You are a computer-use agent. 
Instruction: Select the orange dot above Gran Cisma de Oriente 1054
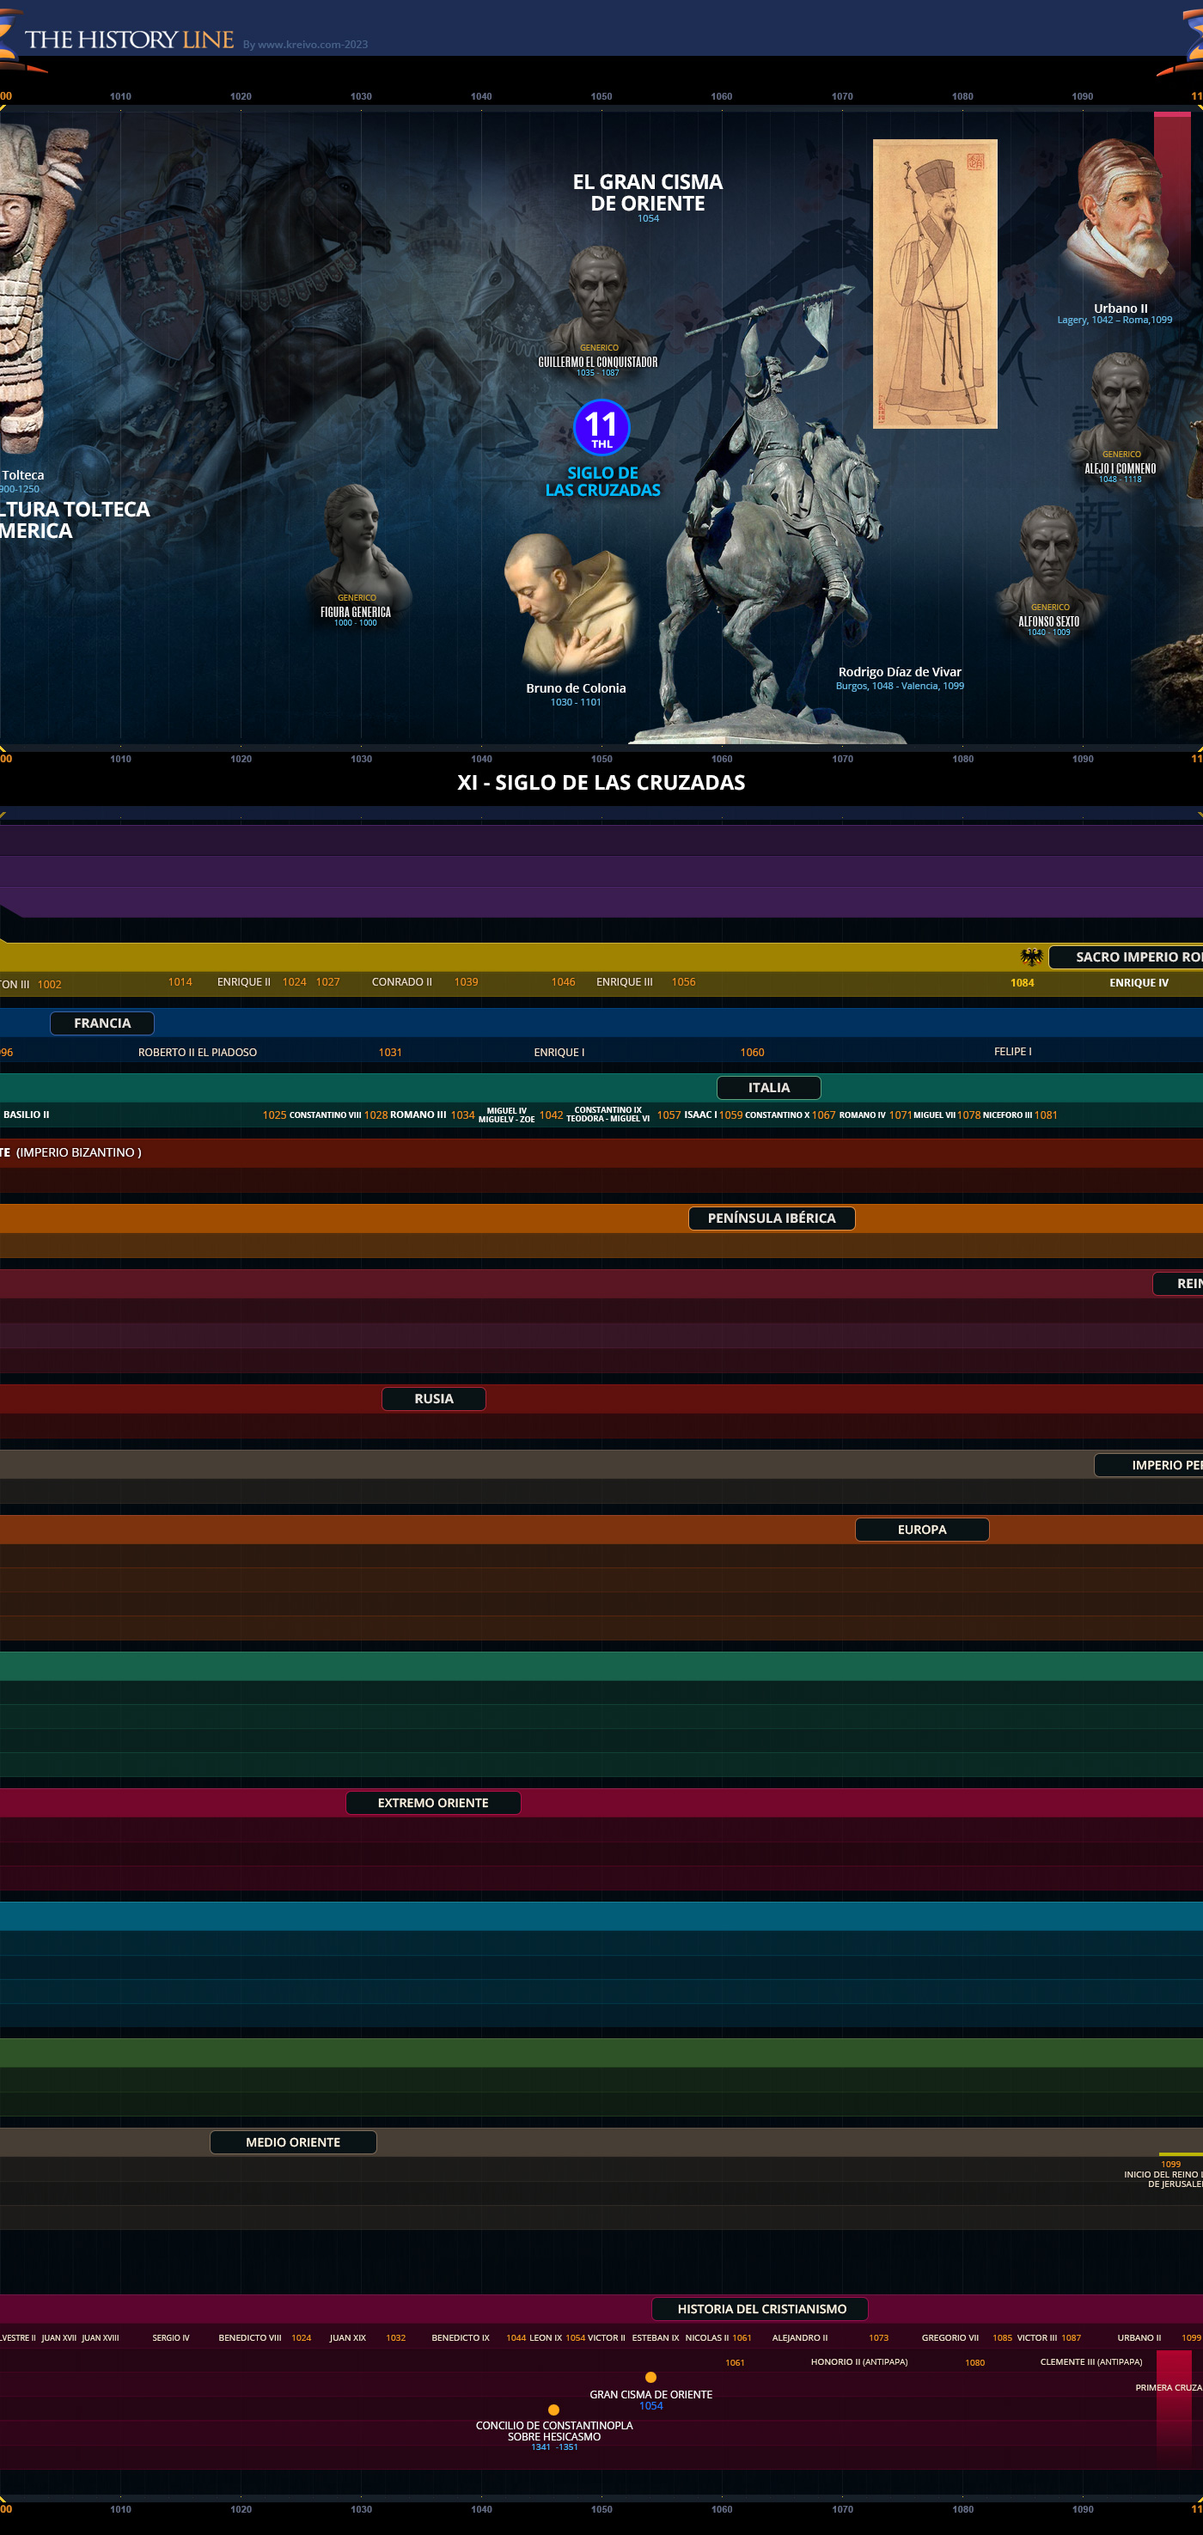point(650,2378)
